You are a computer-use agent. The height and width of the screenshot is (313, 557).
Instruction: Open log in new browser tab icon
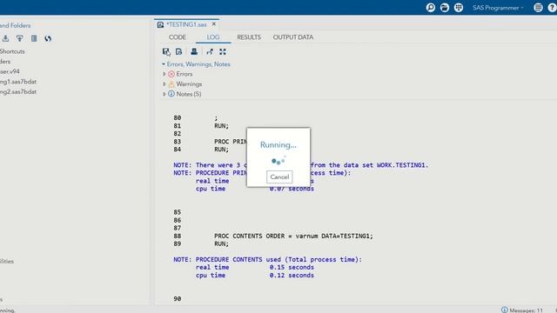pyautogui.click(x=210, y=52)
